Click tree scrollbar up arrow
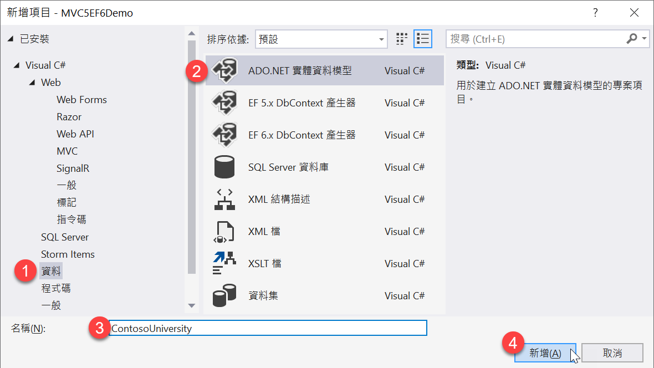 click(x=191, y=33)
